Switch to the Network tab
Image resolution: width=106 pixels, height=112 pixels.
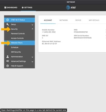pos(64,20)
